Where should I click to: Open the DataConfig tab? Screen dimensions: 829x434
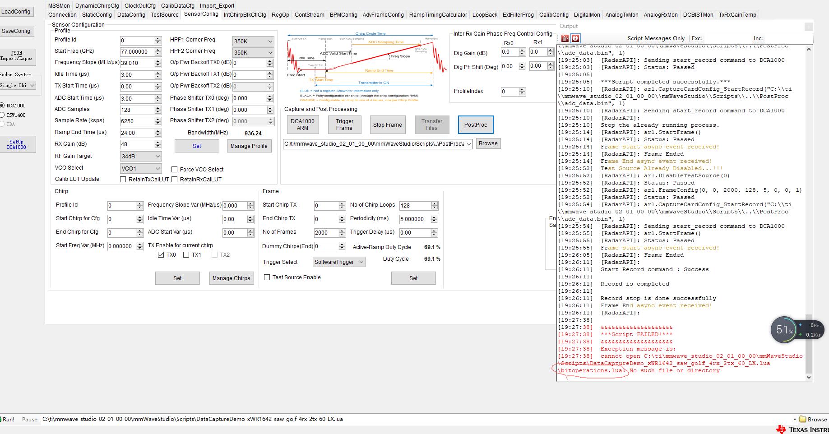(131, 15)
